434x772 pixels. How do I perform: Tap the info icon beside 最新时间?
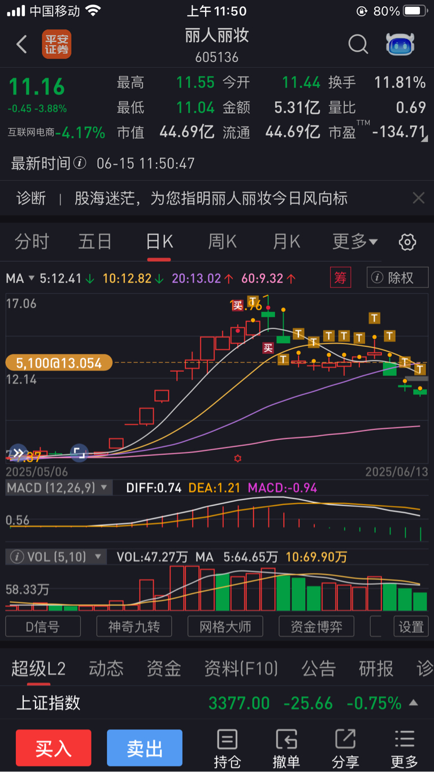pos(80,163)
